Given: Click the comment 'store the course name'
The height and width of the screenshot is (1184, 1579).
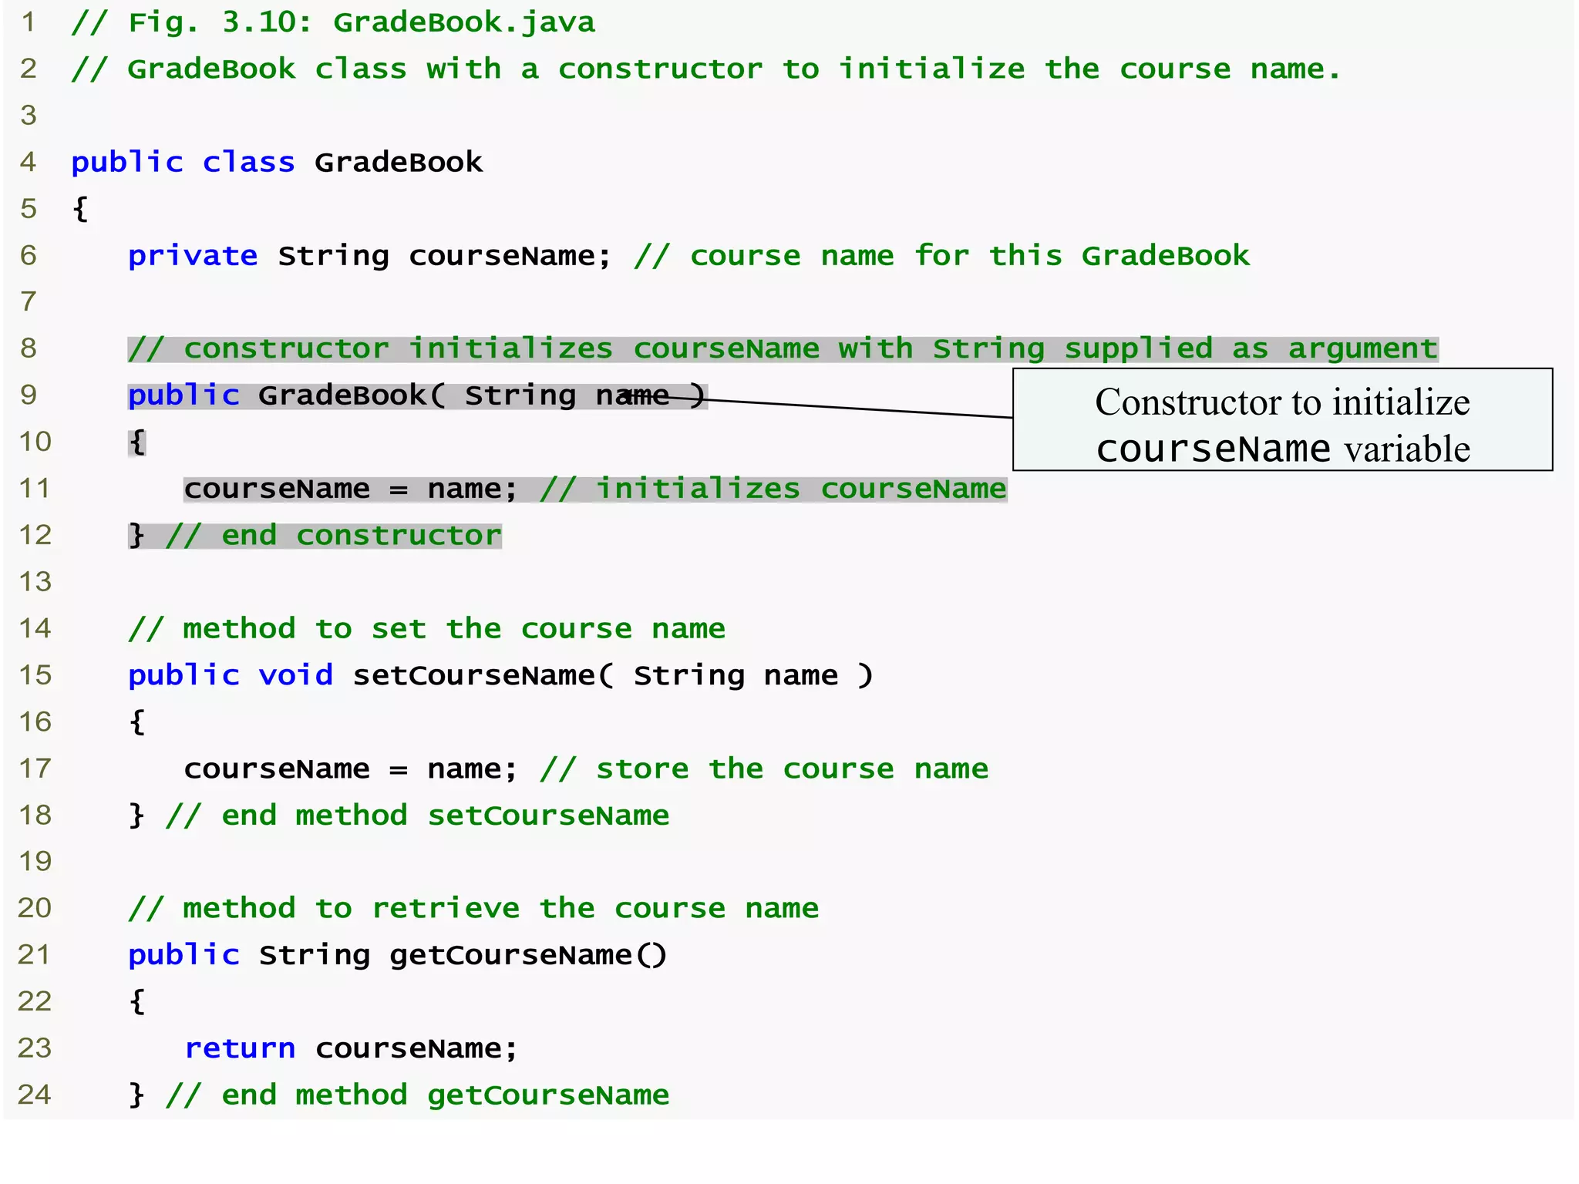Looking at the screenshot, I should (x=764, y=769).
